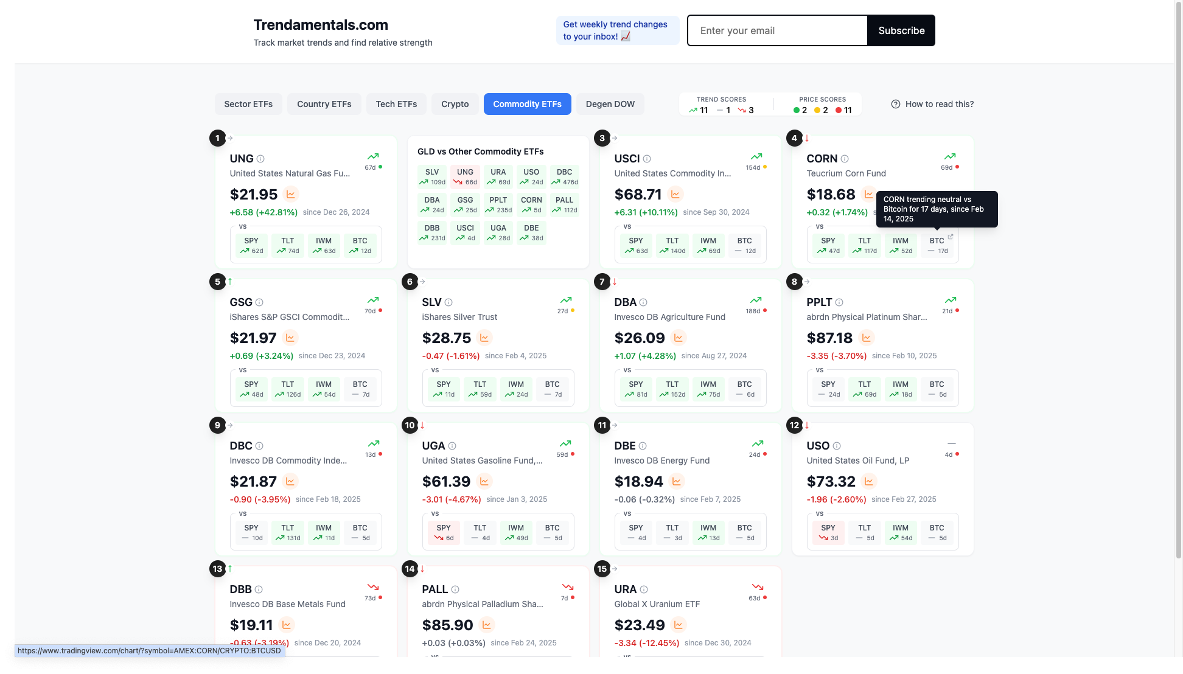The width and height of the screenshot is (1183, 674).
Task: Click the info icon next to DBC
Action: (x=259, y=446)
